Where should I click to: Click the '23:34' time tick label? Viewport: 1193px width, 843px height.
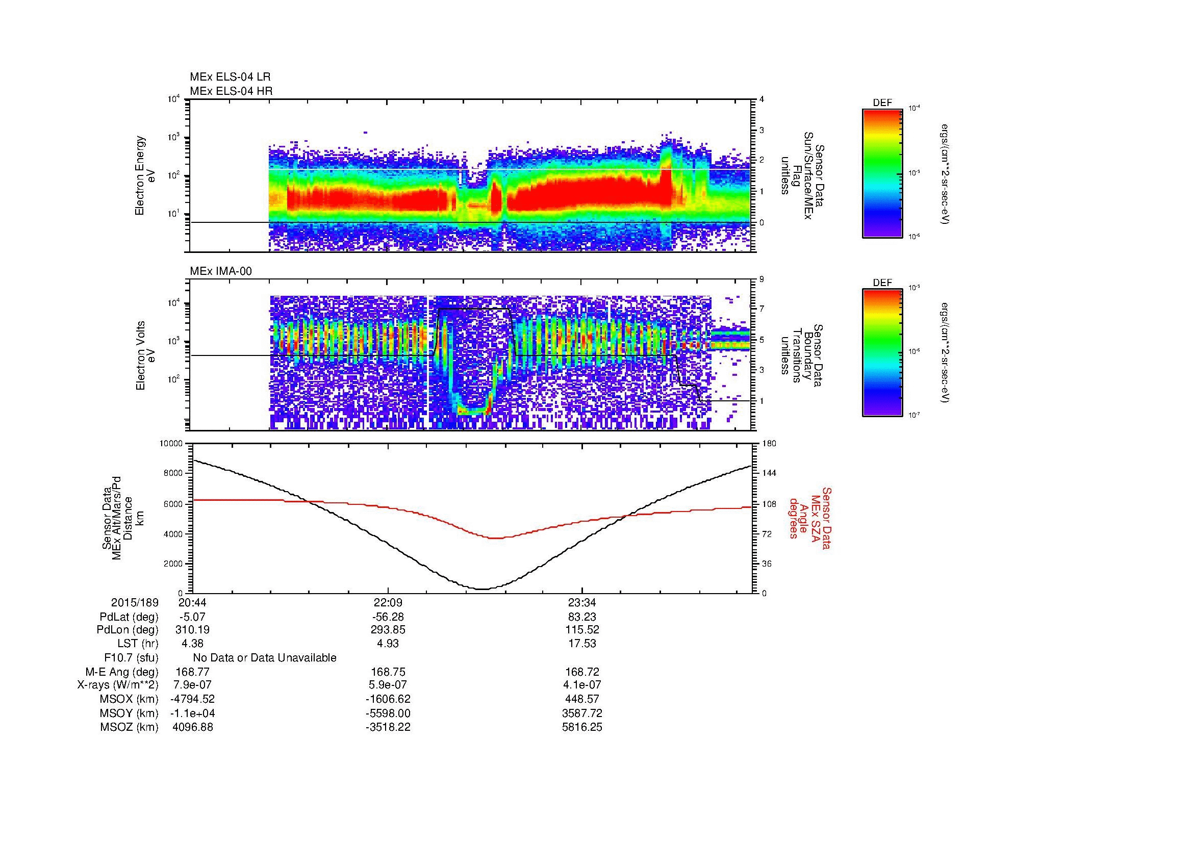582,603
